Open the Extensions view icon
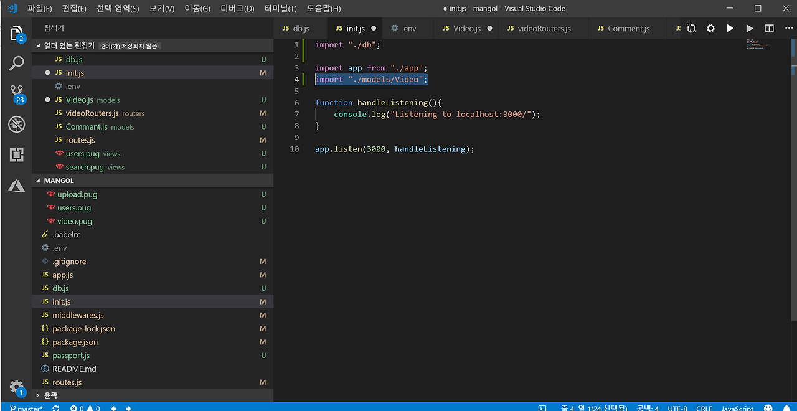The image size is (797, 411). click(x=17, y=154)
